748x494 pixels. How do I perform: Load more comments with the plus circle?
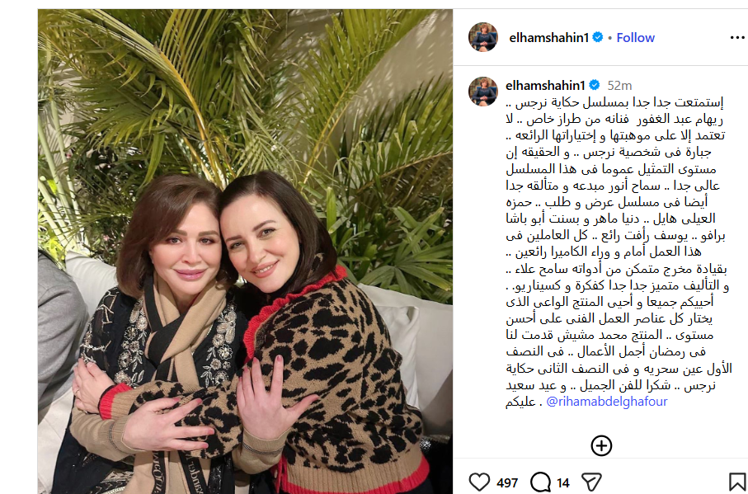point(601,445)
